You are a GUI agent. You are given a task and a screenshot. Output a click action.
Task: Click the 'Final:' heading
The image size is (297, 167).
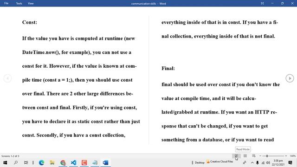pyautogui.click(x=168, y=68)
